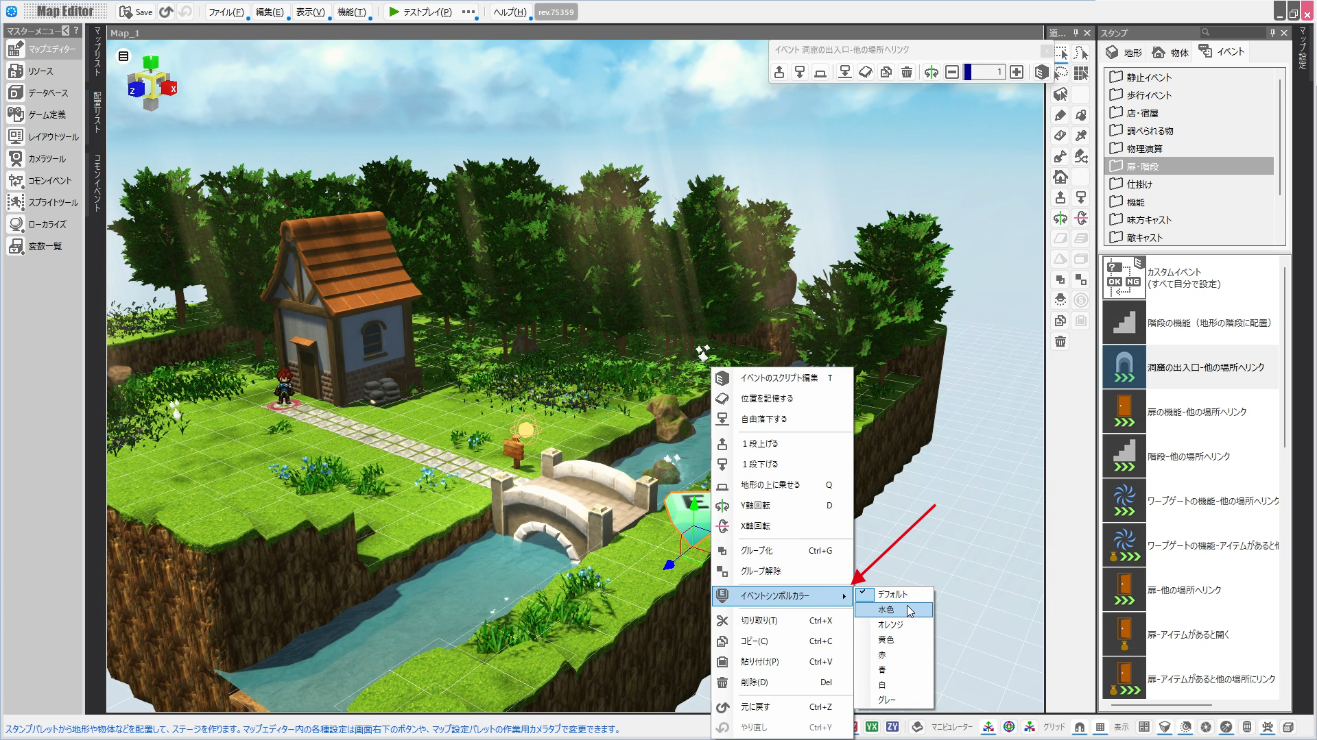Open the 味方キャスト folder
Screen dimensions: 1317x740
coord(1189,220)
